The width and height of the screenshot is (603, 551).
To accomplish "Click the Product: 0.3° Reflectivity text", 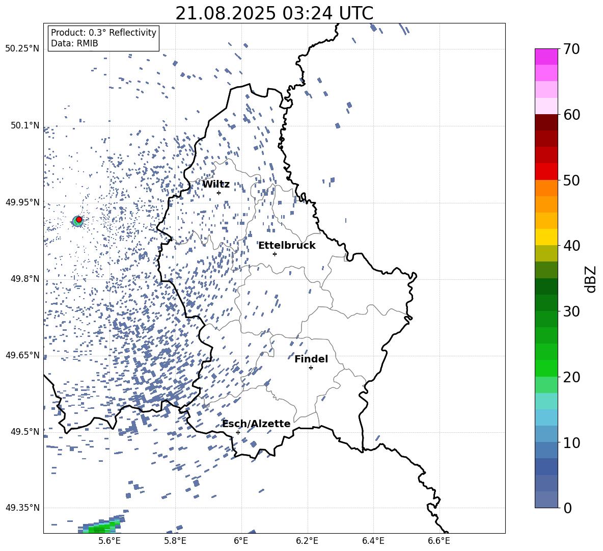I will click(103, 32).
